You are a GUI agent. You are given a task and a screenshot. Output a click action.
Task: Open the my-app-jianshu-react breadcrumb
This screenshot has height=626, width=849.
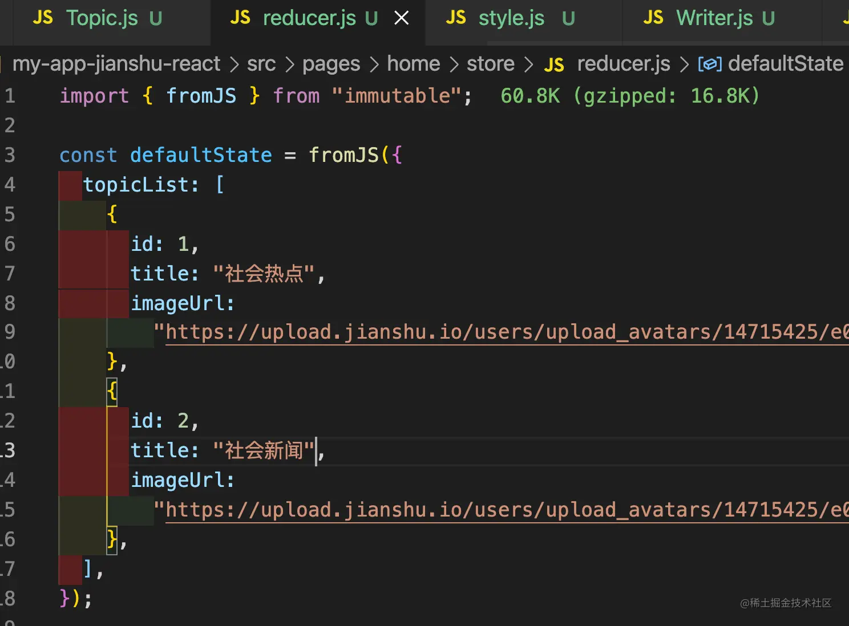click(116, 63)
